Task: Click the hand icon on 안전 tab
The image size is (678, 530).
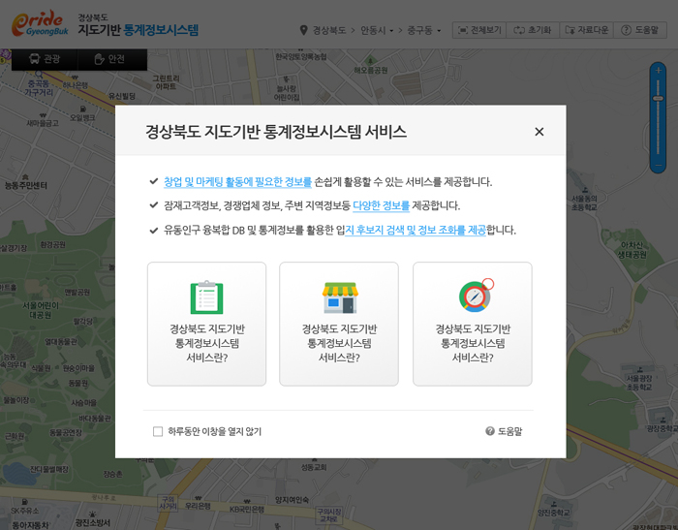Action: click(99, 59)
